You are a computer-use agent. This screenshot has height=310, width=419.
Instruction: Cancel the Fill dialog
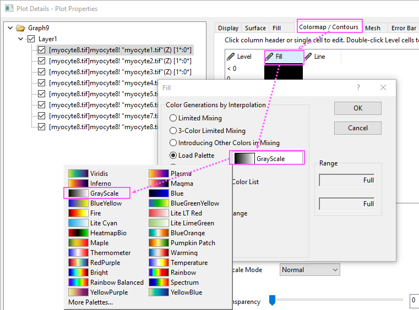tap(357, 128)
